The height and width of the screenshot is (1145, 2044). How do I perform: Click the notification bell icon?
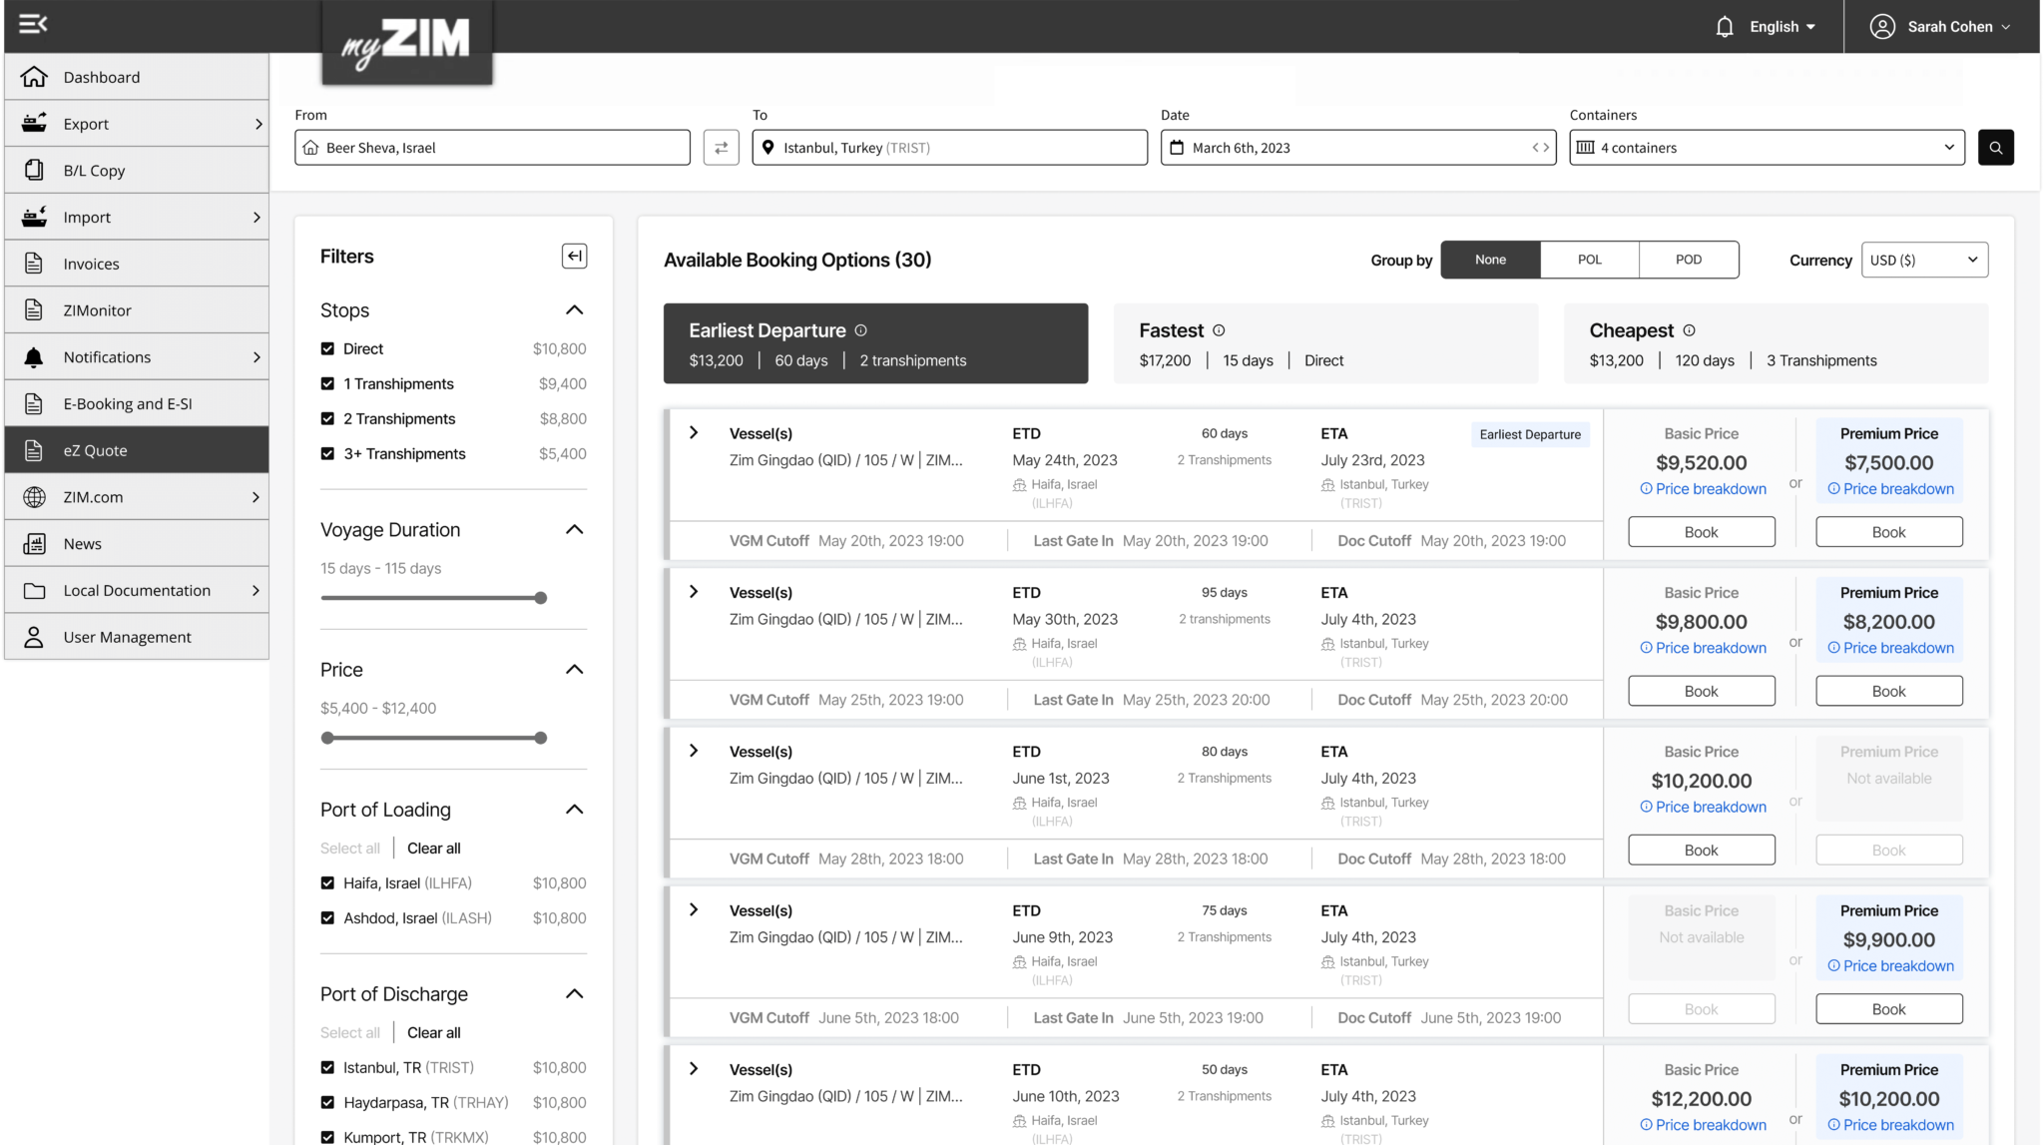pyautogui.click(x=1724, y=27)
